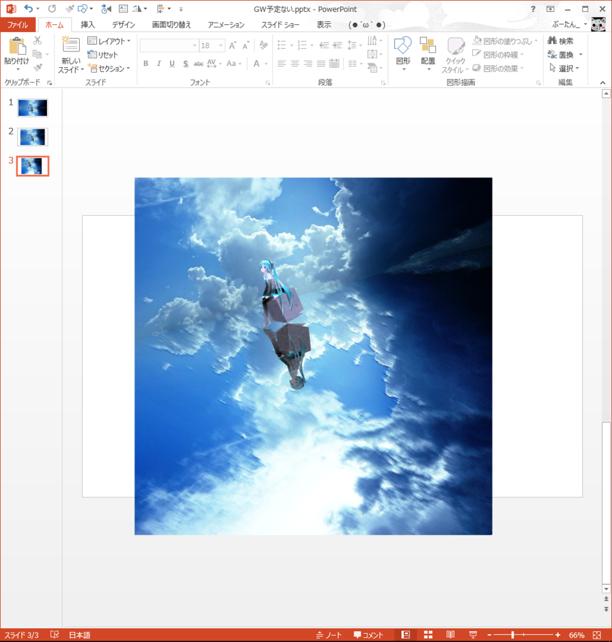
Task: Click the Cut scissors icon
Action: click(x=37, y=41)
